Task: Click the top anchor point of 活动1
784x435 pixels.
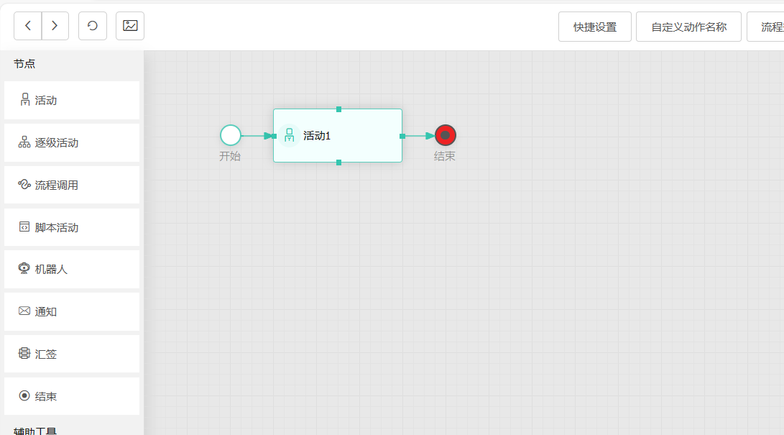Action: tap(338, 109)
